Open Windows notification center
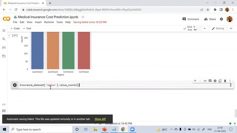Viewport: 237px width, 133px height. [x=231, y=129]
